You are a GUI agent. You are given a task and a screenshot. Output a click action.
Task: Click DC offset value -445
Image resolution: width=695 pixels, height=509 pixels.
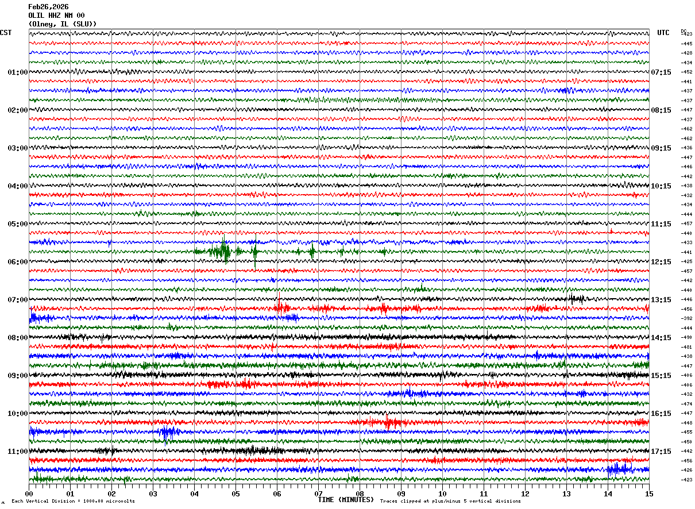[x=686, y=44]
